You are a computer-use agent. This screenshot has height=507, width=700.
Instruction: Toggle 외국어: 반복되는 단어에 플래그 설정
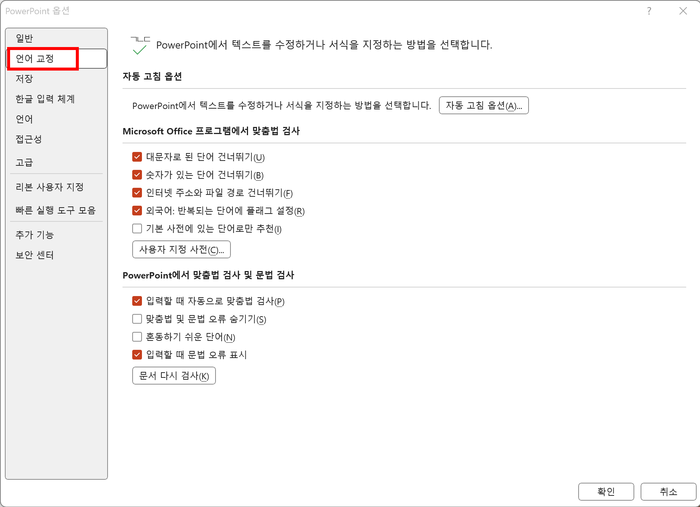pos(137,211)
